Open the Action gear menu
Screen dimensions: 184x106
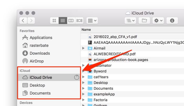(158, 21)
